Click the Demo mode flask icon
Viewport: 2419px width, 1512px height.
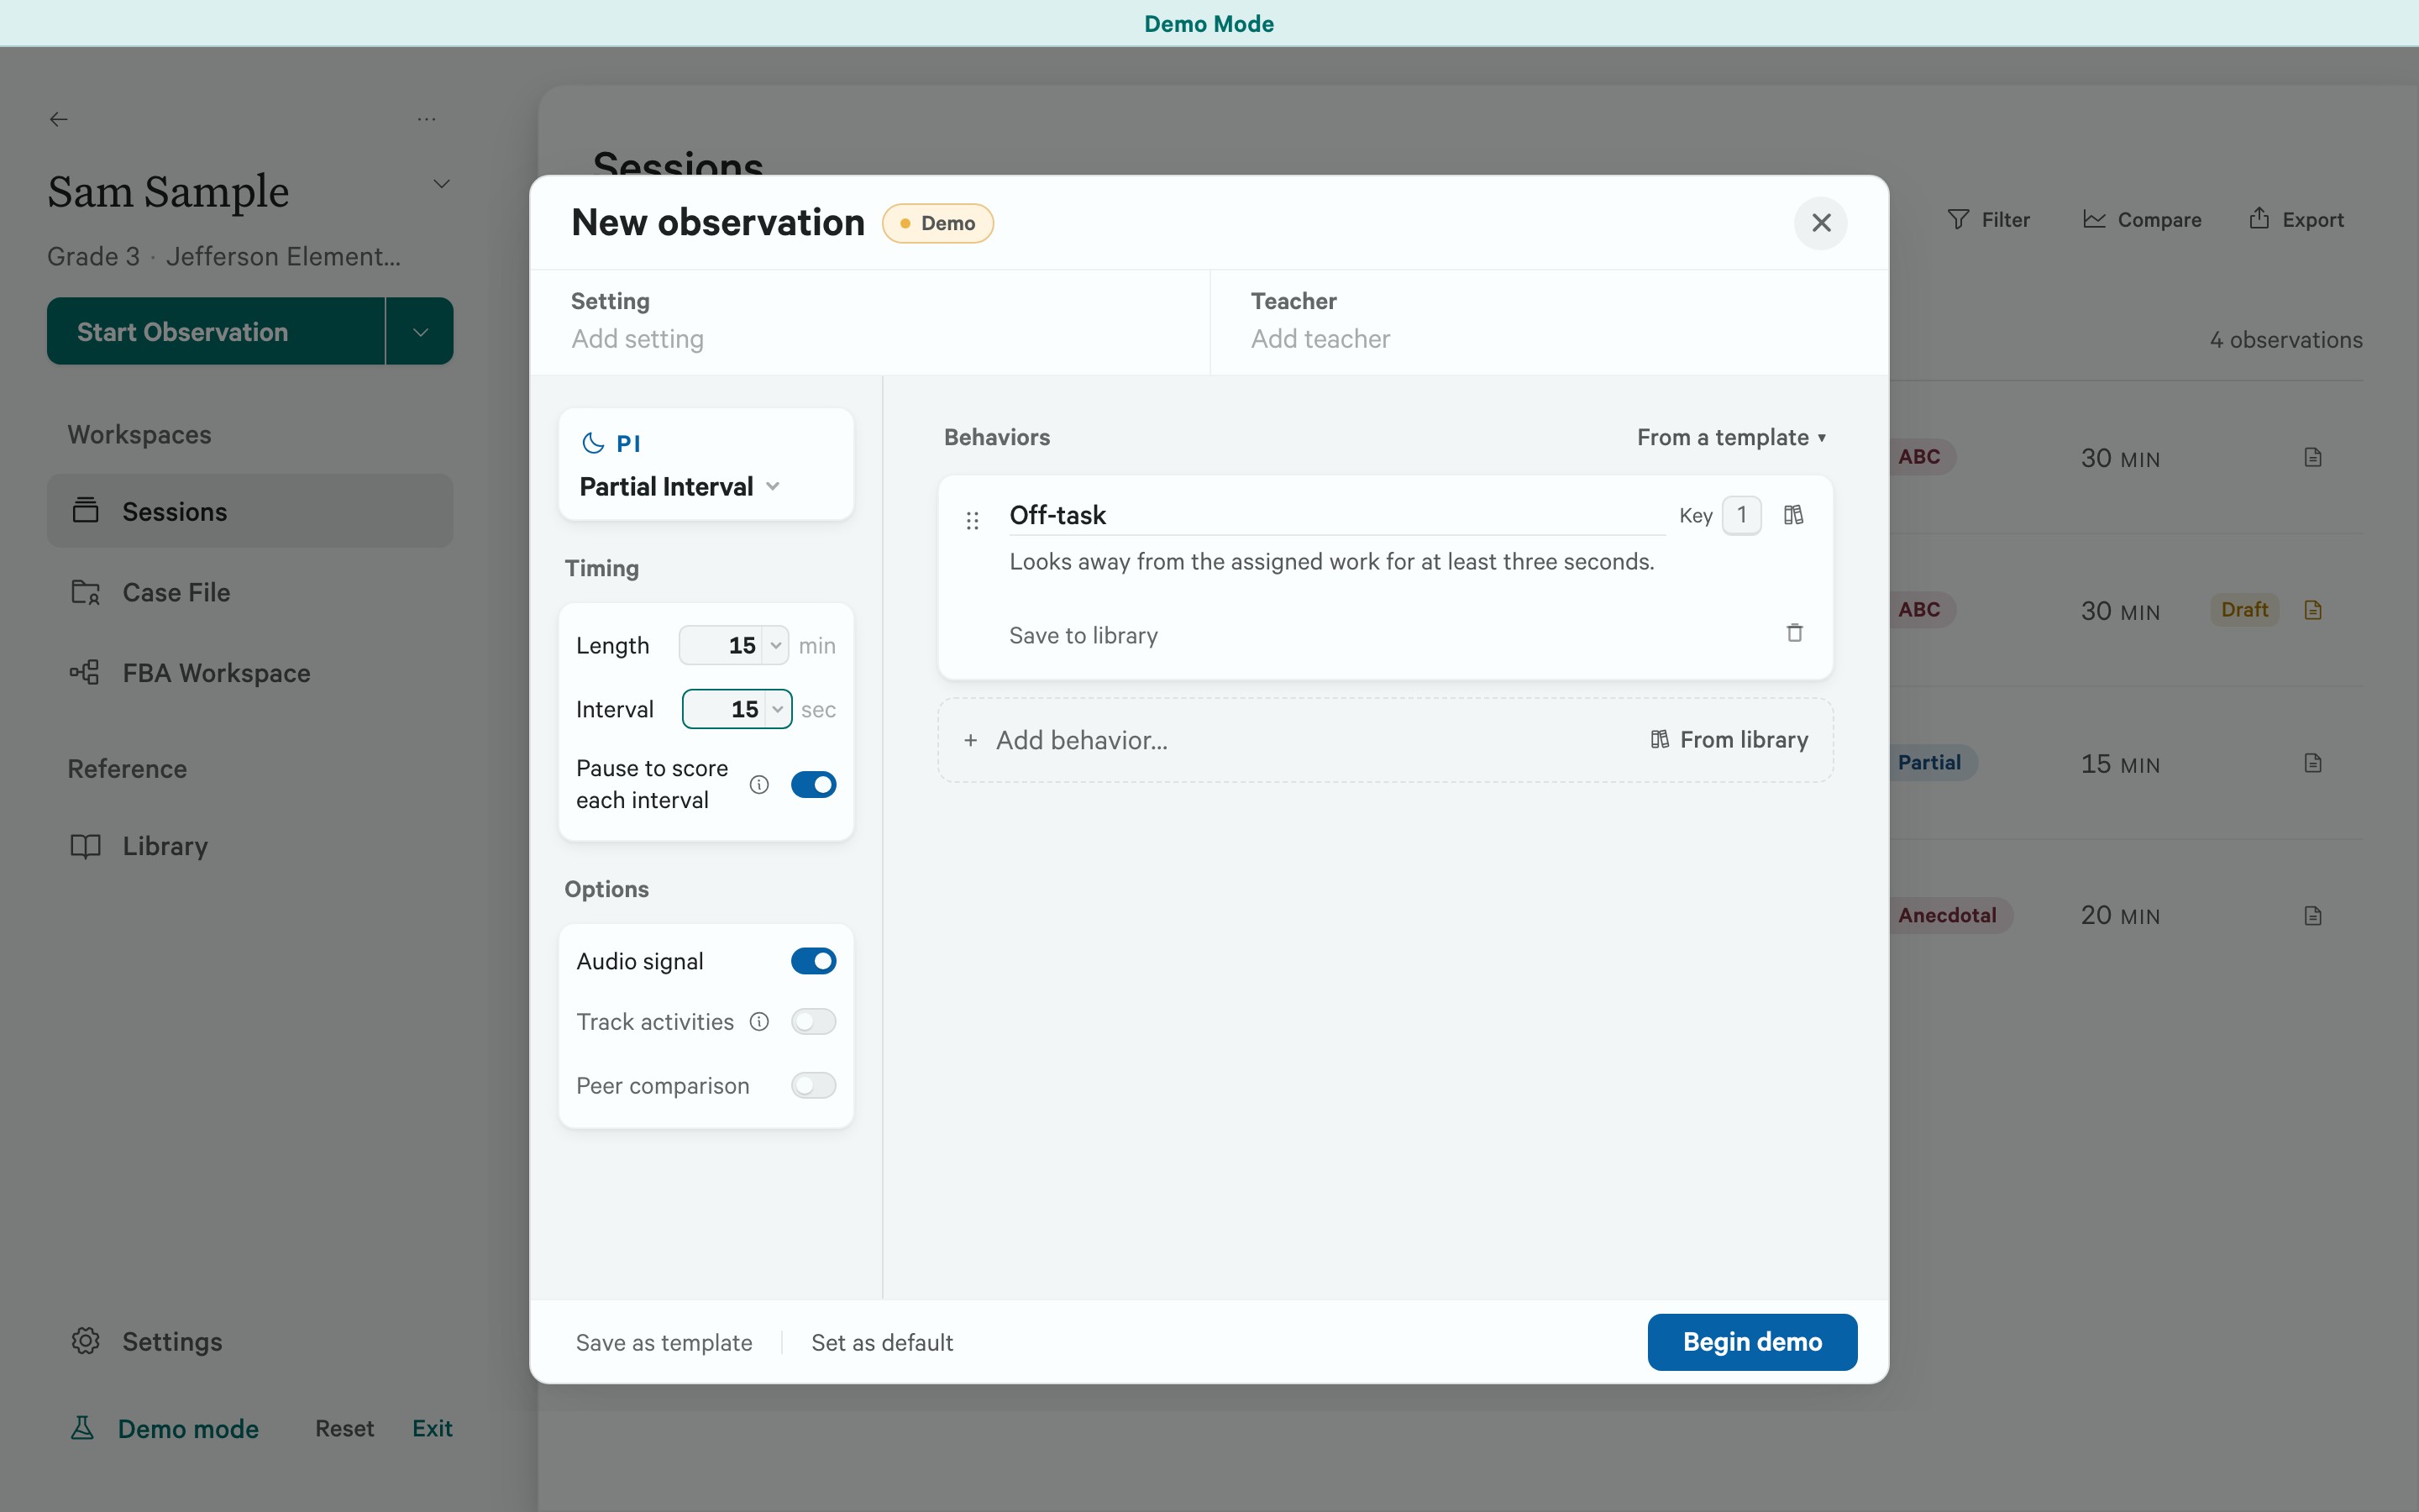[x=82, y=1428]
